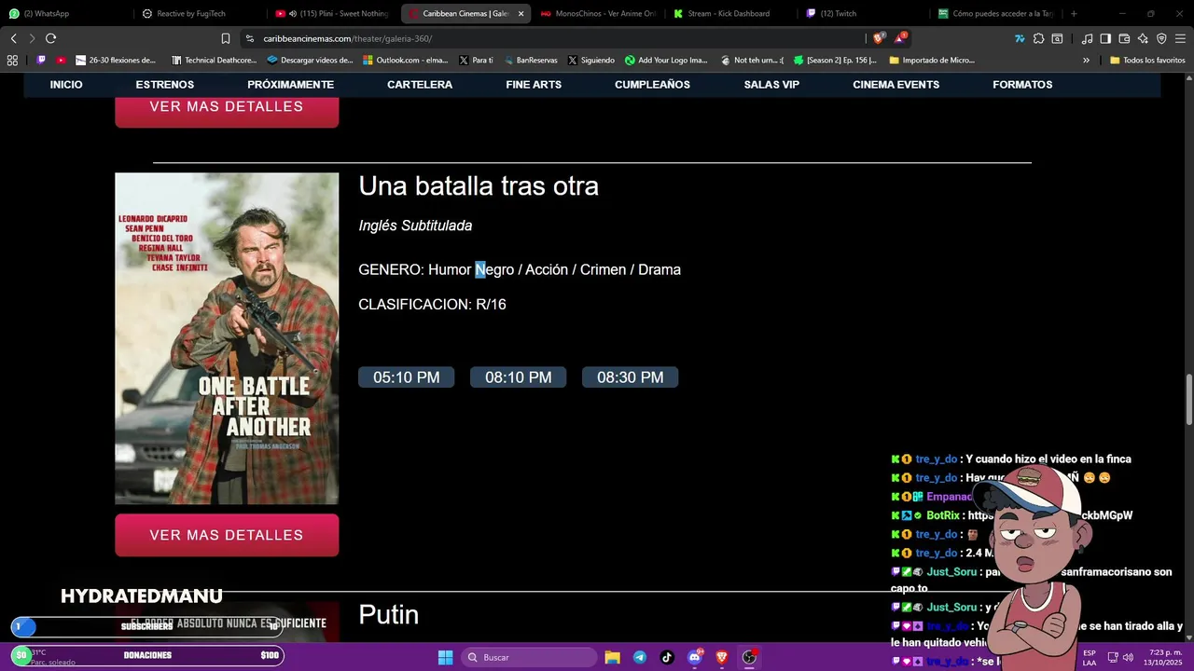Screen dimensions: 1194x671
Task: Open the Brave Wallet icon
Action: 1124,38
